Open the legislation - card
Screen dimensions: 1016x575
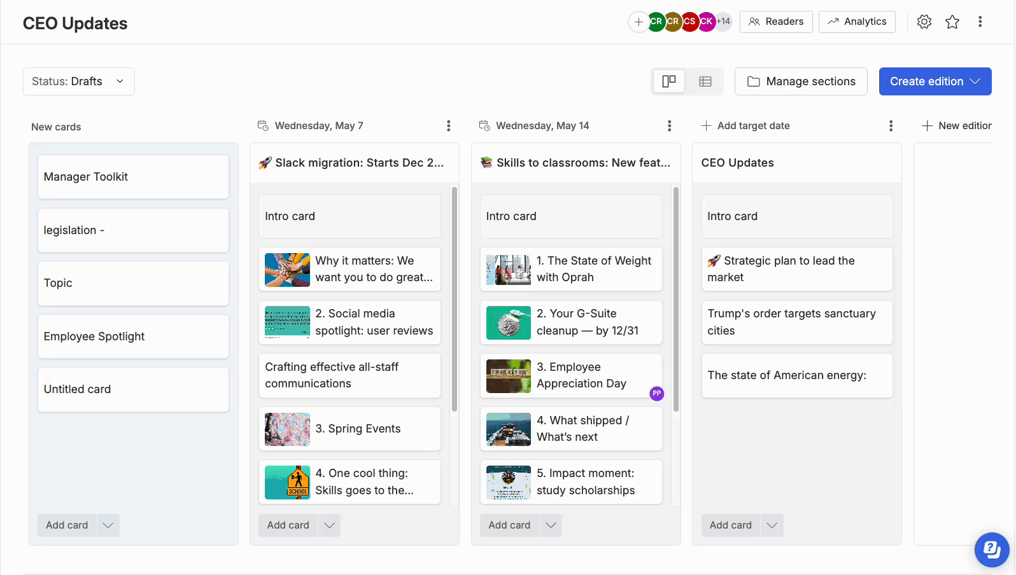(133, 230)
